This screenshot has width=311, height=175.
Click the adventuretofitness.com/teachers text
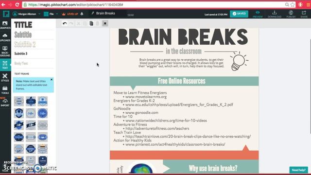pos(157,128)
